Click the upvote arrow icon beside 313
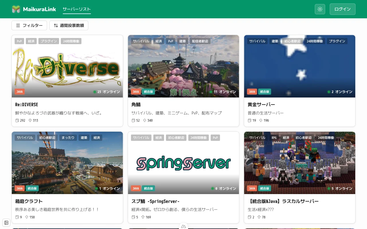This screenshot has height=229, width=367. (x=30, y=121)
